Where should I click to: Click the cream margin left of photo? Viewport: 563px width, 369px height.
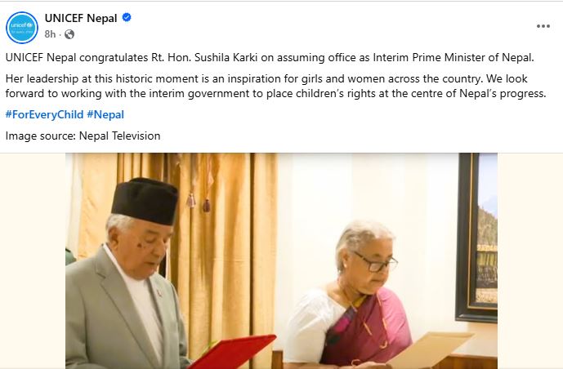coord(33,261)
